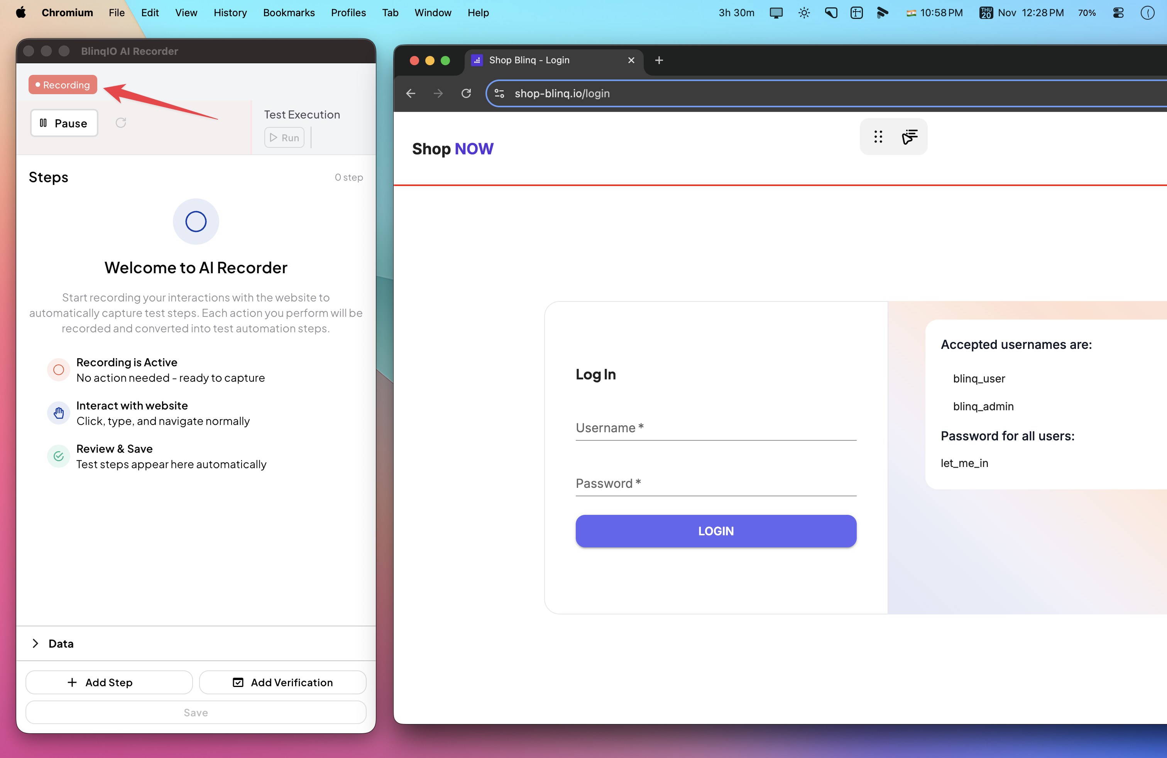The image size is (1167, 758).
Task: Open the Profiles menu in menu bar
Action: point(348,13)
